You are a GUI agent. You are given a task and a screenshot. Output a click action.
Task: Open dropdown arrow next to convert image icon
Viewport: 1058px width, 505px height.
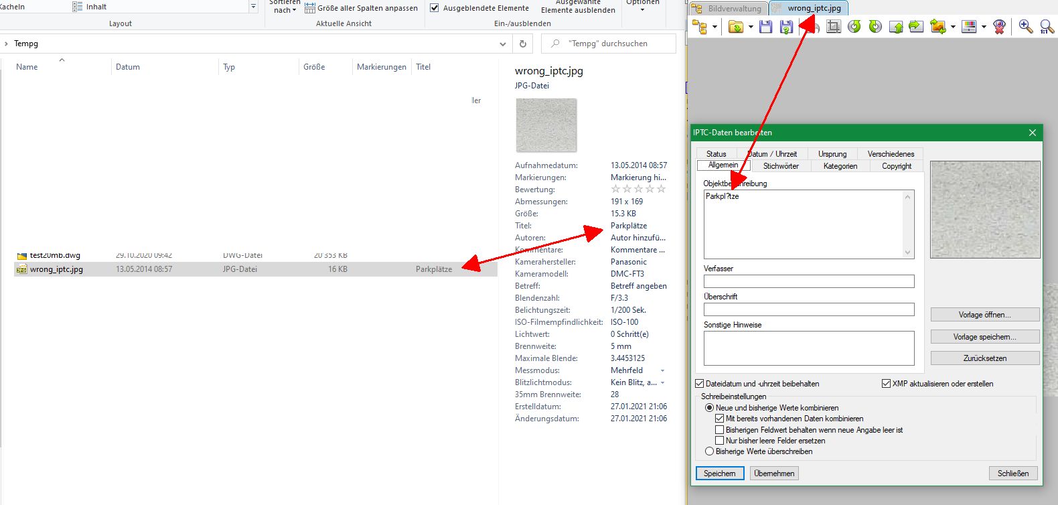point(953,27)
